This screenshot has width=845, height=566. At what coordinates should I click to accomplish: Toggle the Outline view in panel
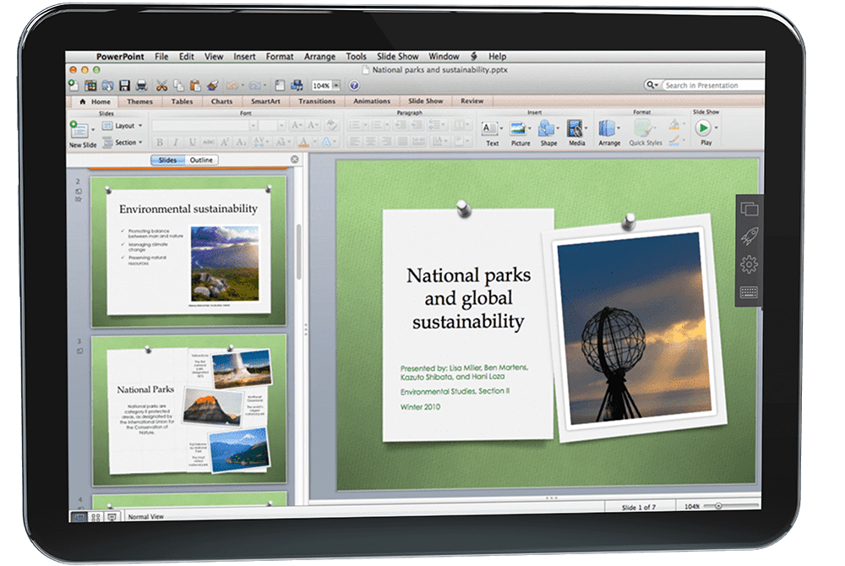pyautogui.click(x=202, y=160)
